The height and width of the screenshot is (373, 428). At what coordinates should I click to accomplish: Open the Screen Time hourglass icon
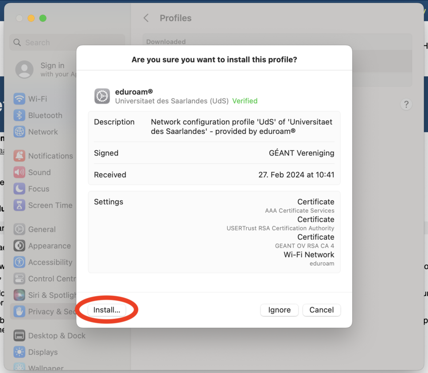(x=19, y=205)
